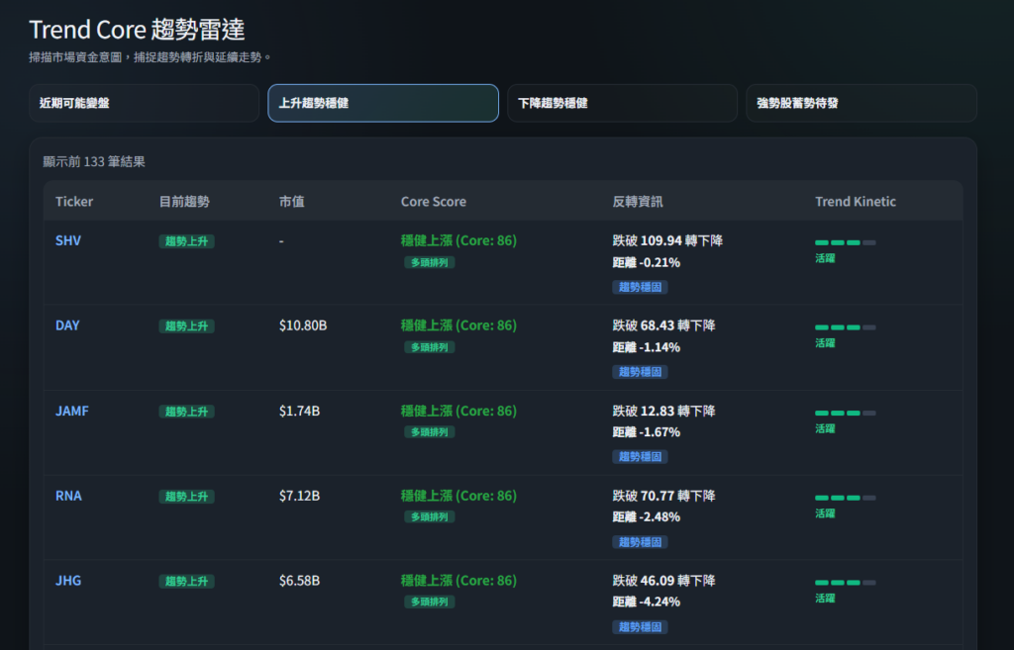Open the RNA ticker link

point(68,496)
